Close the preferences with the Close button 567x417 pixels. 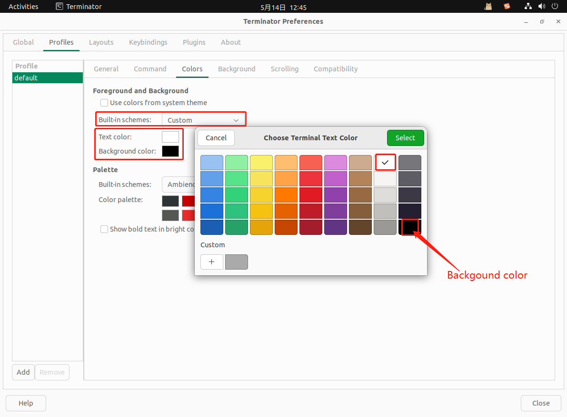pos(541,403)
